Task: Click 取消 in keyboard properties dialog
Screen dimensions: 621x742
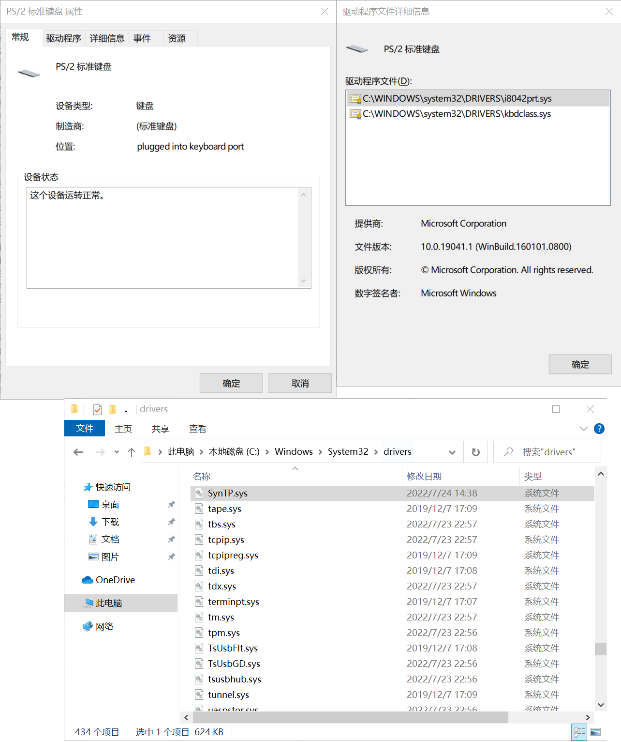Action: [300, 383]
